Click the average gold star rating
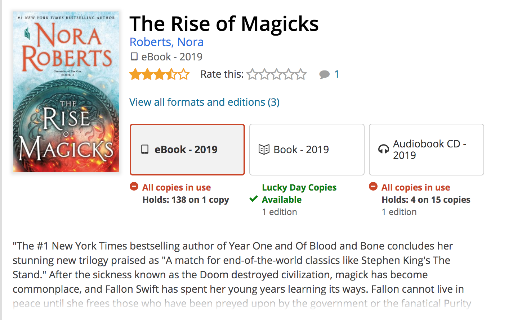 160,74
